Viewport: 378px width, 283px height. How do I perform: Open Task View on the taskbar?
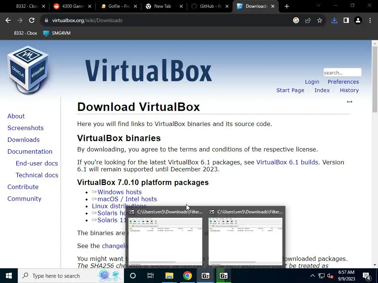(x=151, y=276)
